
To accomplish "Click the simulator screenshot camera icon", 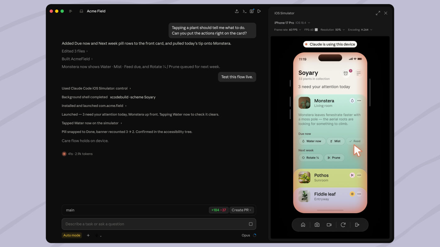I will (x=317, y=225).
